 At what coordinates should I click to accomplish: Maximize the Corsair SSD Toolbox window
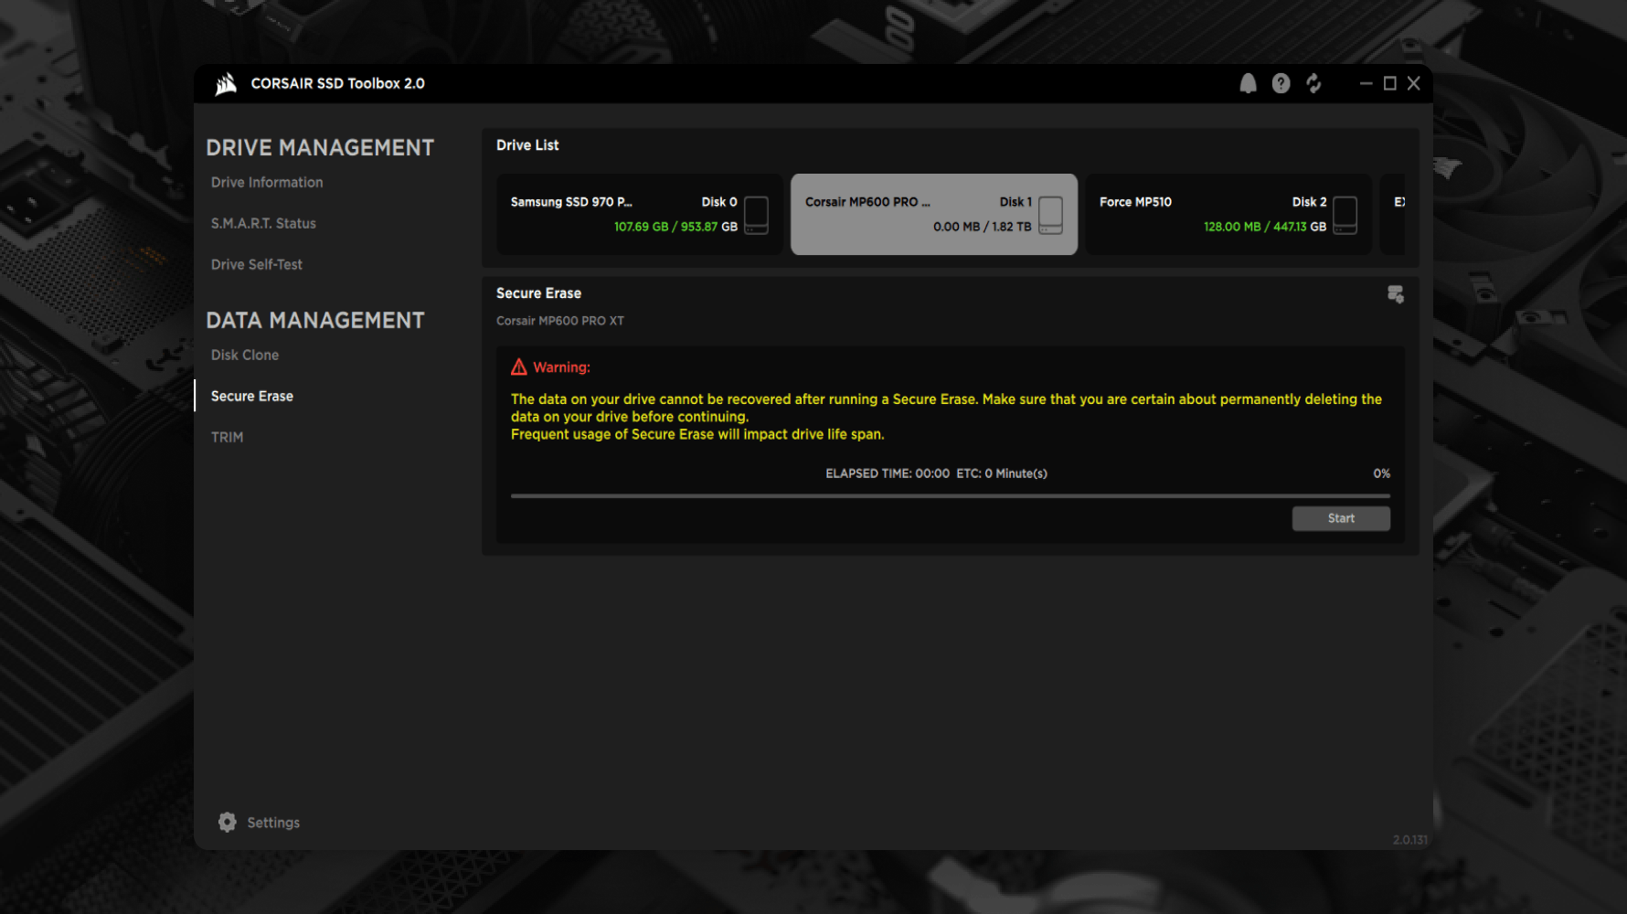(x=1389, y=83)
